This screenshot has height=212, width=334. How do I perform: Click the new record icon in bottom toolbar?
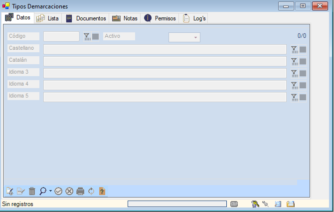point(10,191)
